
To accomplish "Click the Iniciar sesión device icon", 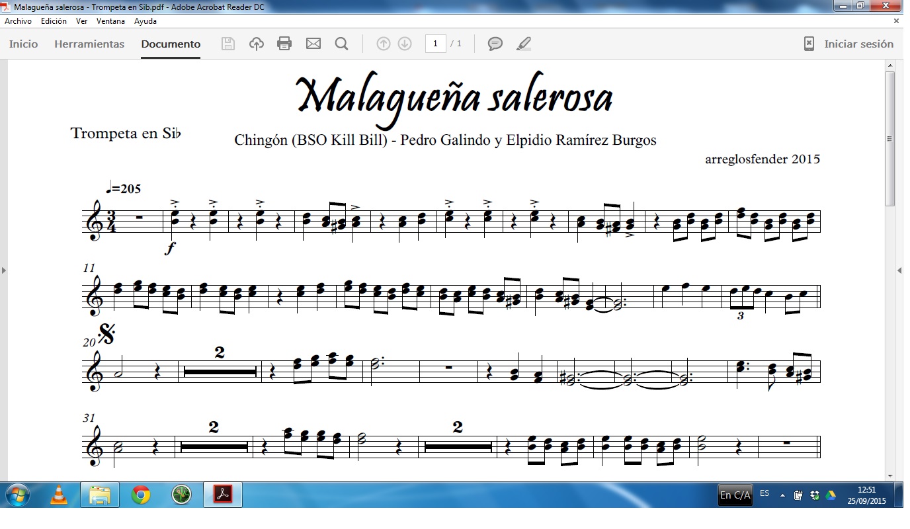I will click(x=809, y=44).
